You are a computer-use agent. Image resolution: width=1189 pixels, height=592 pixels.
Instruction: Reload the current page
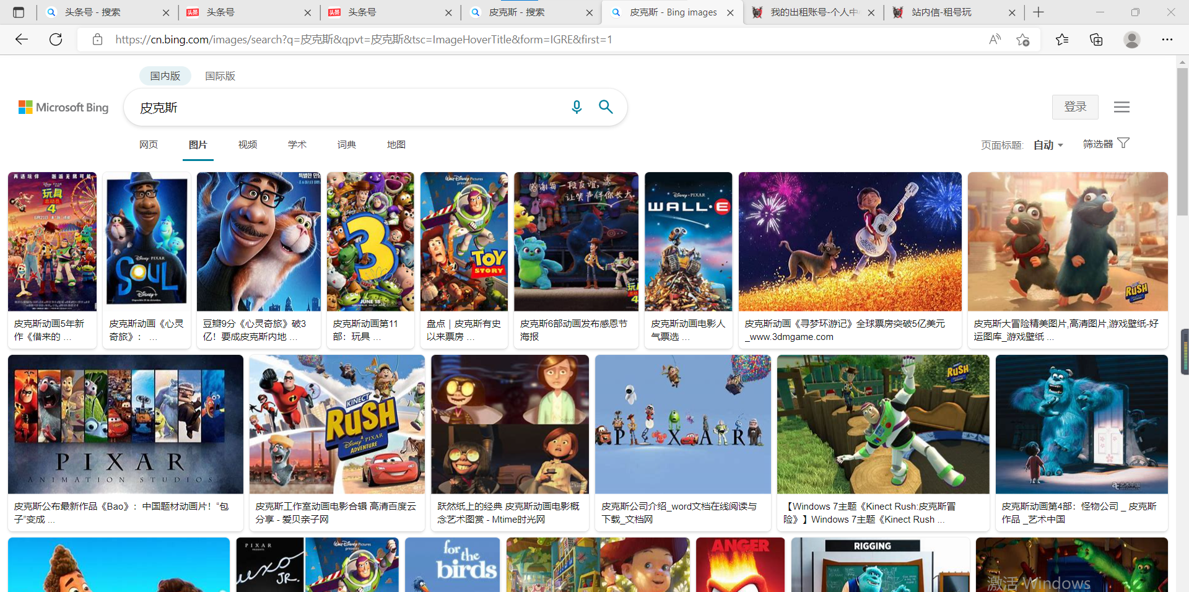coord(56,40)
